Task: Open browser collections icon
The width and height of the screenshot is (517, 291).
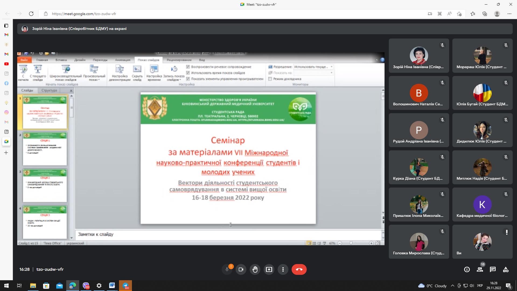Action: pyautogui.click(x=485, y=14)
